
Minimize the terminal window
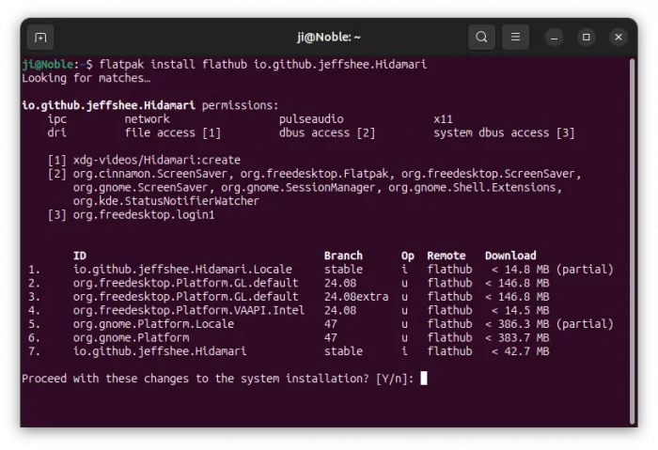[554, 38]
